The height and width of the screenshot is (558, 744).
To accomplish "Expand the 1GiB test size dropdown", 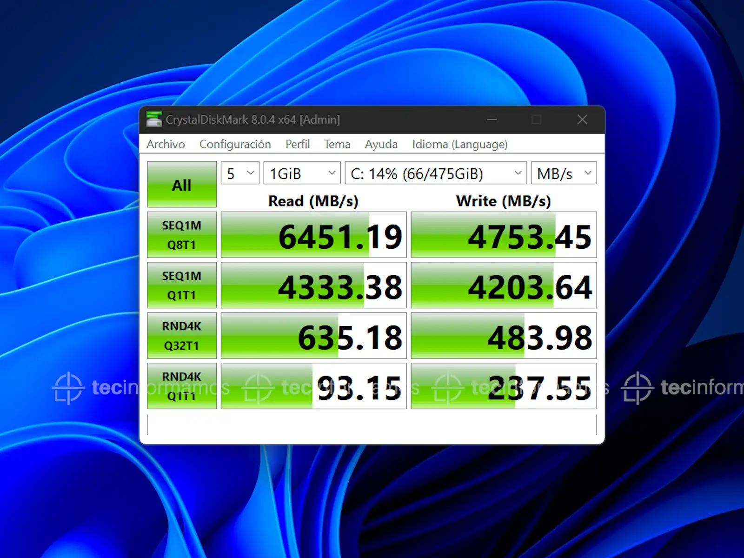I will [302, 173].
